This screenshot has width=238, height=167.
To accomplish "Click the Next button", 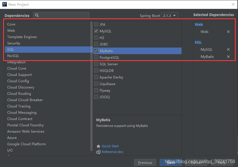I will click(x=171, y=163).
